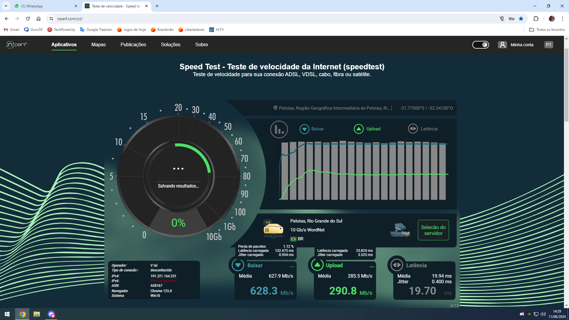Click the volume tray icon
Viewport: 569px width, 320px height.
[x=543, y=314]
